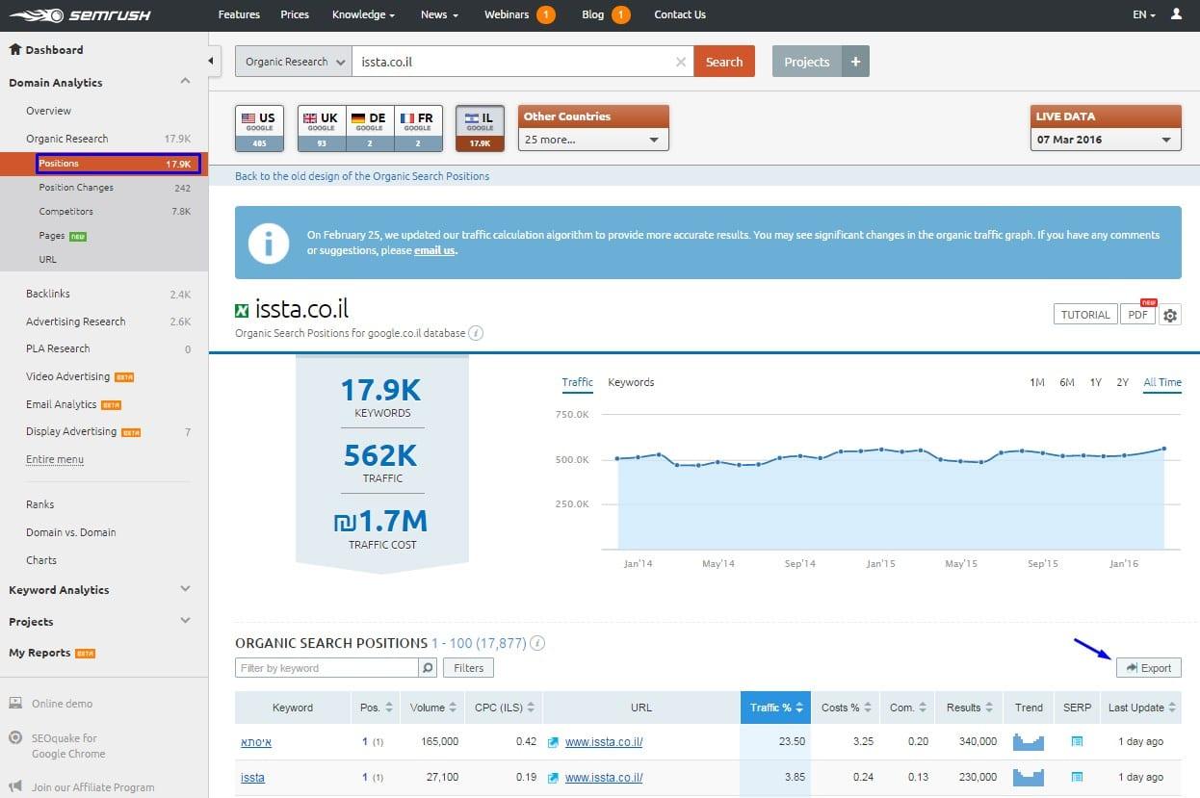Follow the 'email us' link
This screenshot has width=1200, height=798.
point(434,250)
